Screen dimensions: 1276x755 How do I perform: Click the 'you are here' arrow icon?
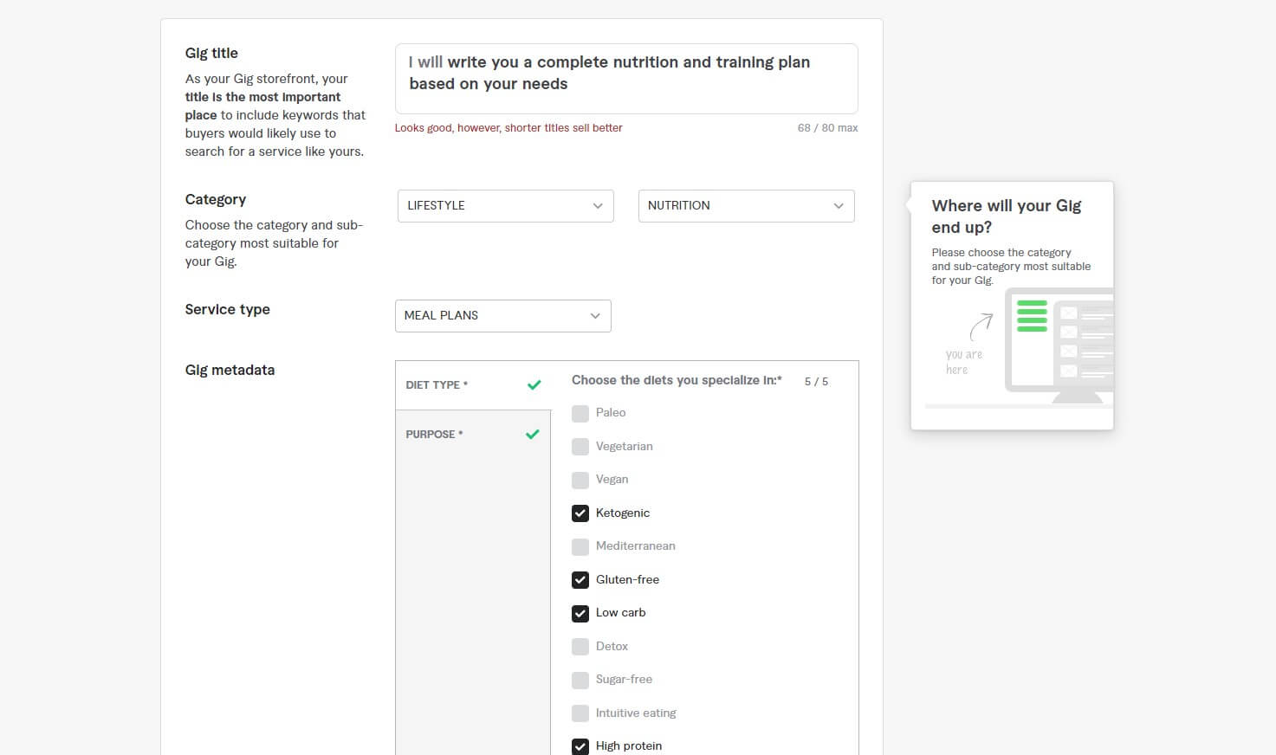tap(981, 327)
